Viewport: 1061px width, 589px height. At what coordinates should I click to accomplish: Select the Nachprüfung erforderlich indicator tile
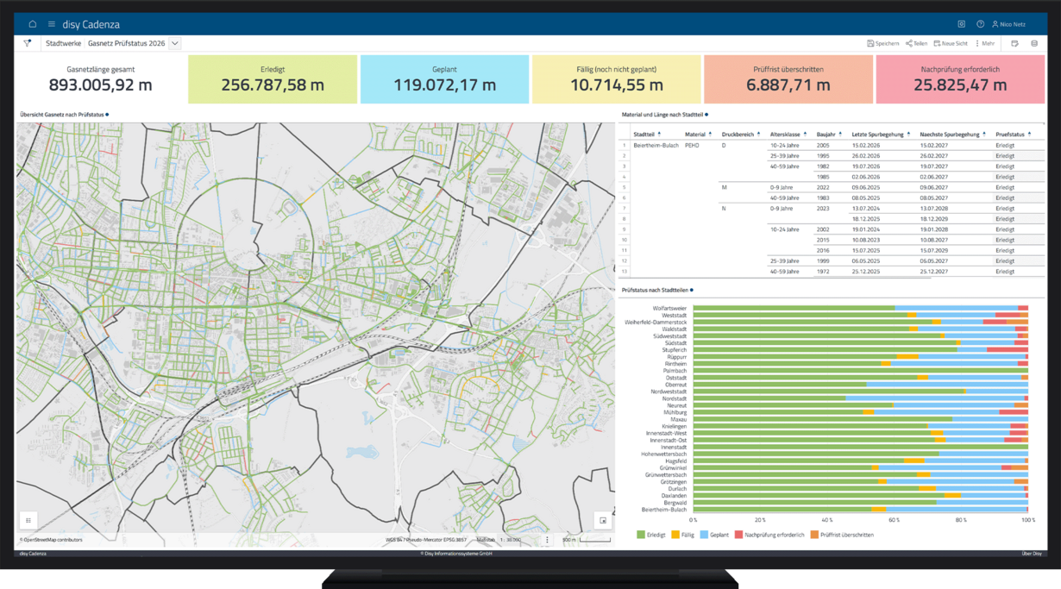click(960, 79)
